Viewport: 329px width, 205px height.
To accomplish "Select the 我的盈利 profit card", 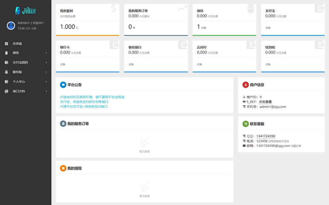I will pos(87,20).
